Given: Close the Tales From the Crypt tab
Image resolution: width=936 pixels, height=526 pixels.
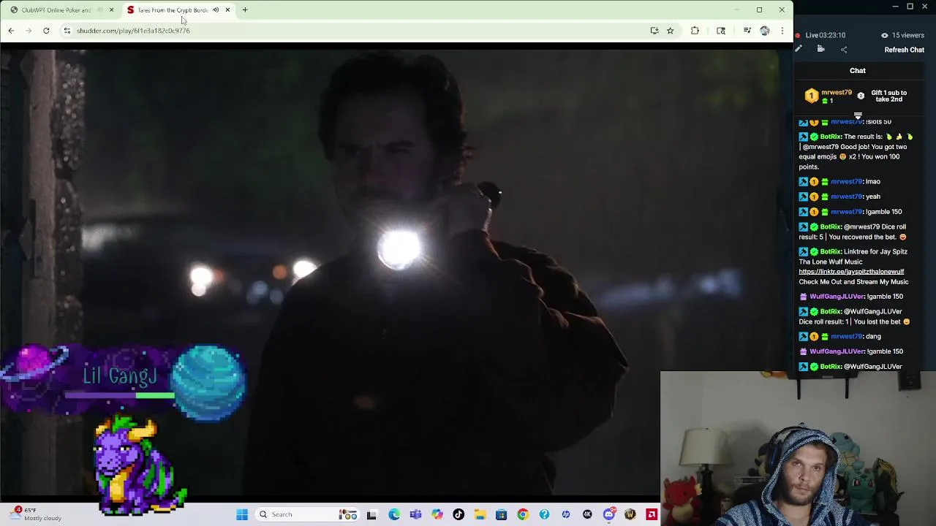Looking at the screenshot, I should [227, 10].
